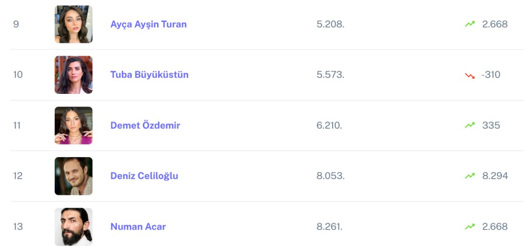
Task: Click the photo in the Numan Acar row
Action: 74,227
